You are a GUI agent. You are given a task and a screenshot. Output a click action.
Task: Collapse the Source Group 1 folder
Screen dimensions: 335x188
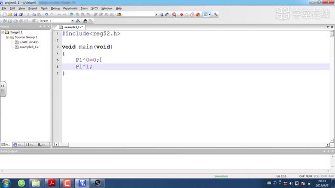(x=7, y=37)
